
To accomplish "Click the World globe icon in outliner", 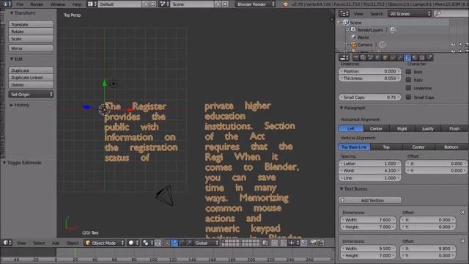I will pos(353,37).
